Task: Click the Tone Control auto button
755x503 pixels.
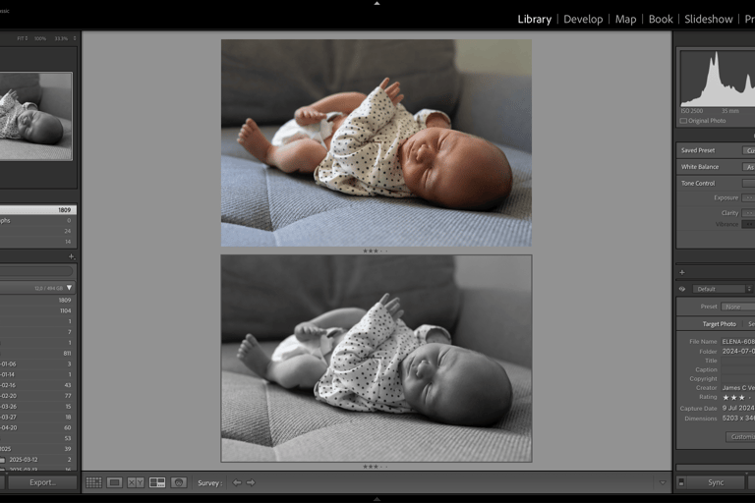Action: pyautogui.click(x=749, y=183)
